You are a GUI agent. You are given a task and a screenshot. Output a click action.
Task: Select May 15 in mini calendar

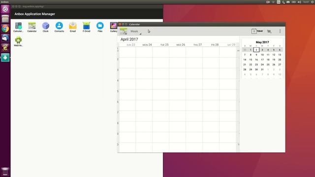251,59
